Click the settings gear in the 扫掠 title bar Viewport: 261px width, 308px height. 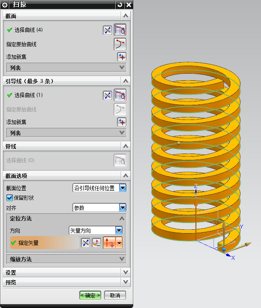coord(5,5)
